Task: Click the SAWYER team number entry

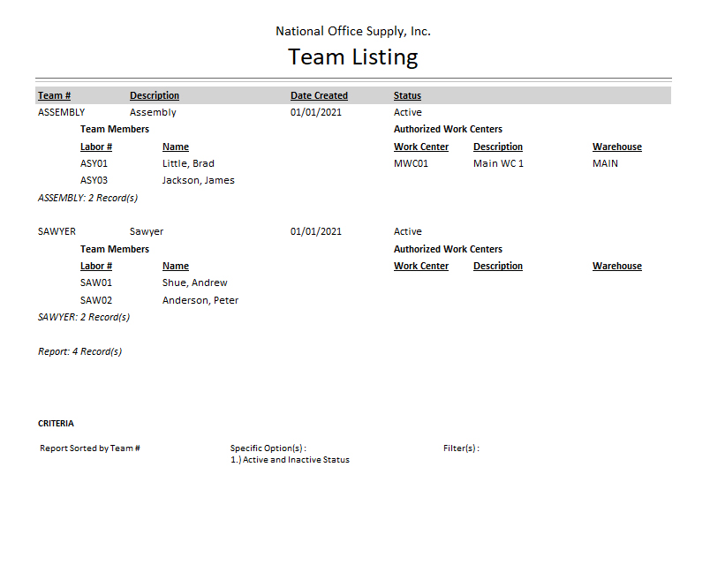Action: click(57, 231)
